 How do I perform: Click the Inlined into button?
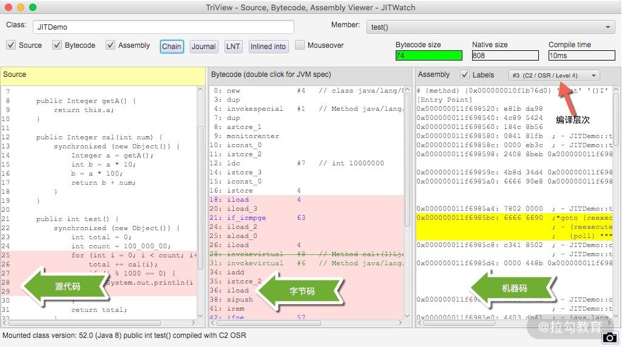pyautogui.click(x=268, y=47)
